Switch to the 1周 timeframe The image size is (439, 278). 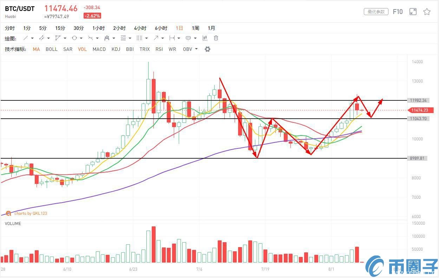coord(195,28)
